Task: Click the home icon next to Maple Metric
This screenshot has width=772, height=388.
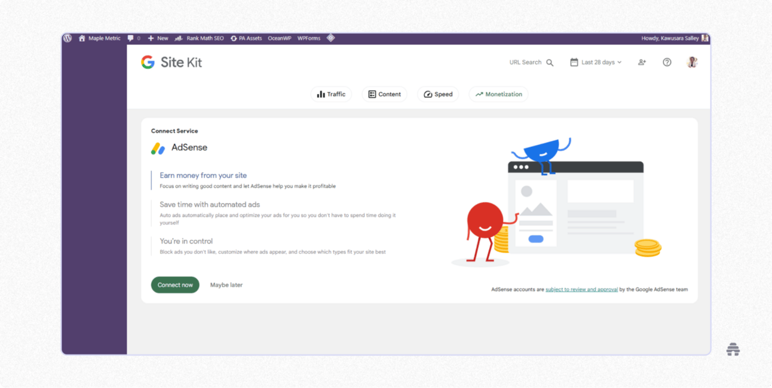Action: tap(82, 38)
